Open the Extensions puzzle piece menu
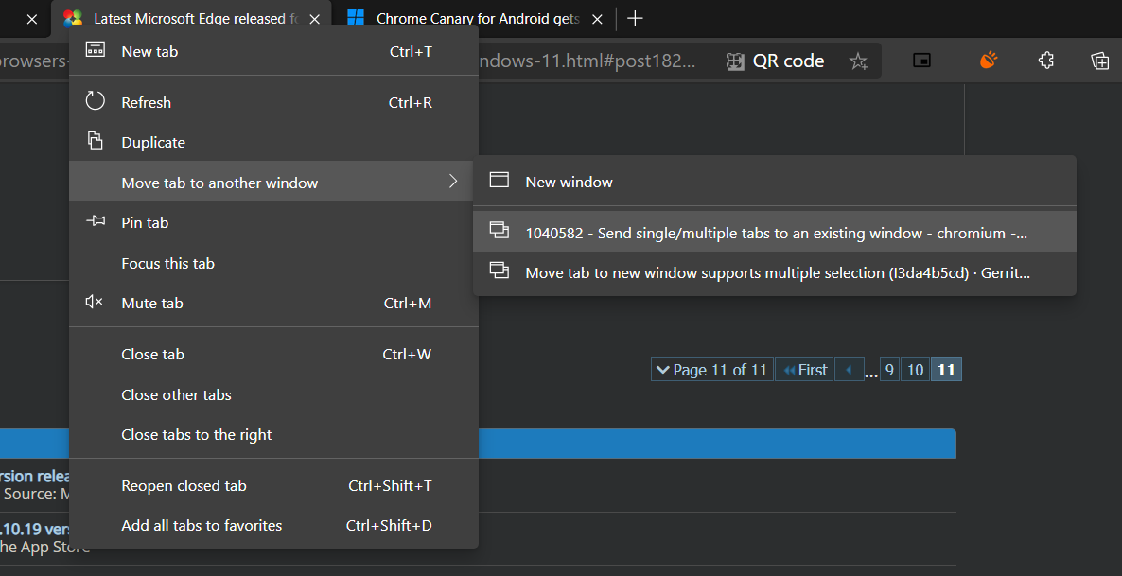 (1045, 61)
